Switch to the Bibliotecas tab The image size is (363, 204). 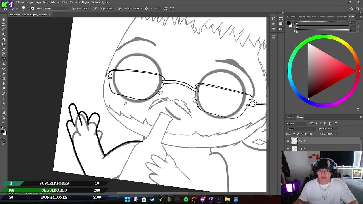tap(312, 16)
